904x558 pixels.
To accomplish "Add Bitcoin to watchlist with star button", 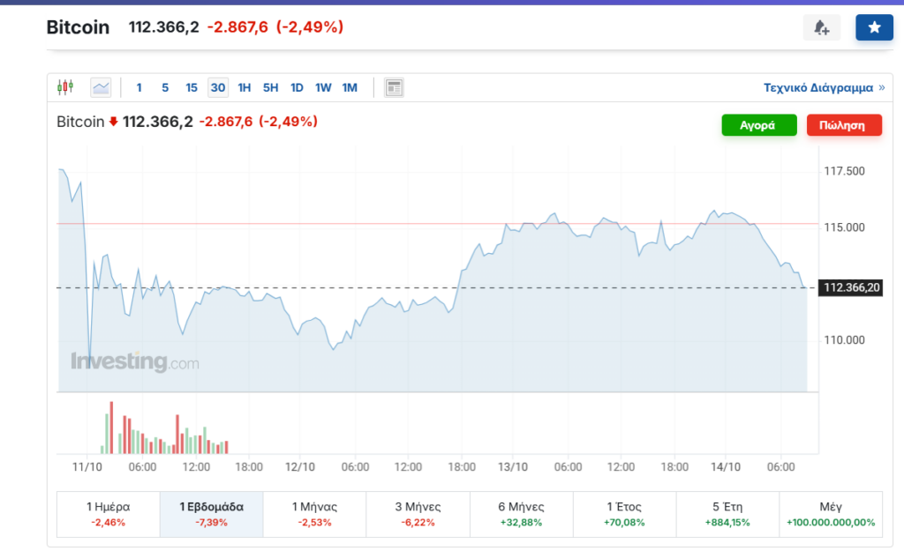I will click(x=874, y=27).
